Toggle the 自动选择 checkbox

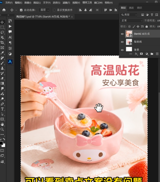21,10
